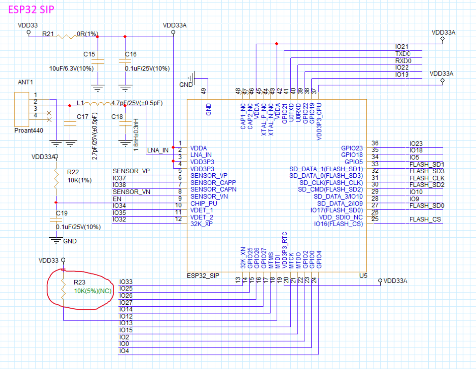476x369 pixels.
Task: Click the vertical 2.7pF/25V(±0.5pF) text
Action: point(95,136)
